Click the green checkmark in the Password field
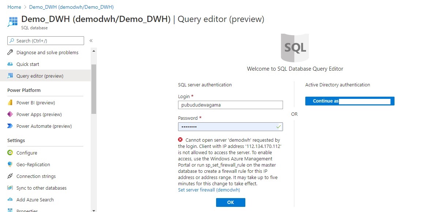 coord(279,127)
